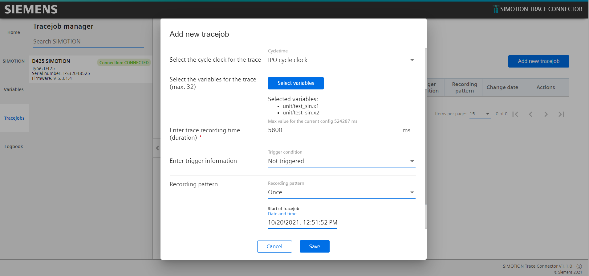Open the Variables navigation item
This screenshot has width=589, height=276.
pyautogui.click(x=14, y=89)
